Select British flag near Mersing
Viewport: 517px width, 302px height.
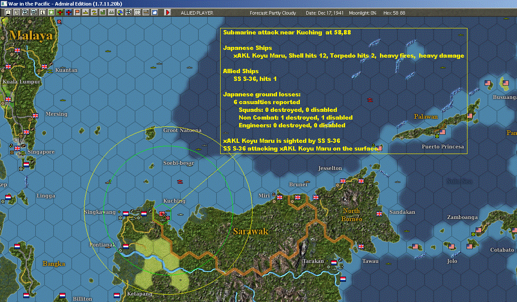pos(35,115)
